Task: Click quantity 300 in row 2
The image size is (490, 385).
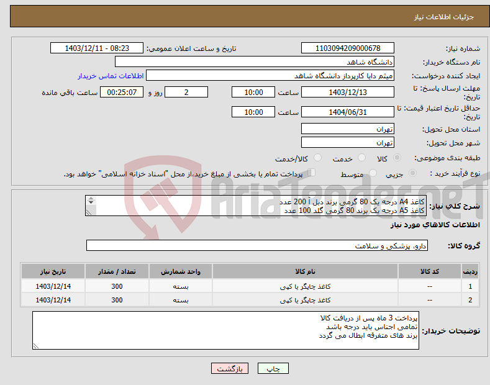Action: coord(117,300)
